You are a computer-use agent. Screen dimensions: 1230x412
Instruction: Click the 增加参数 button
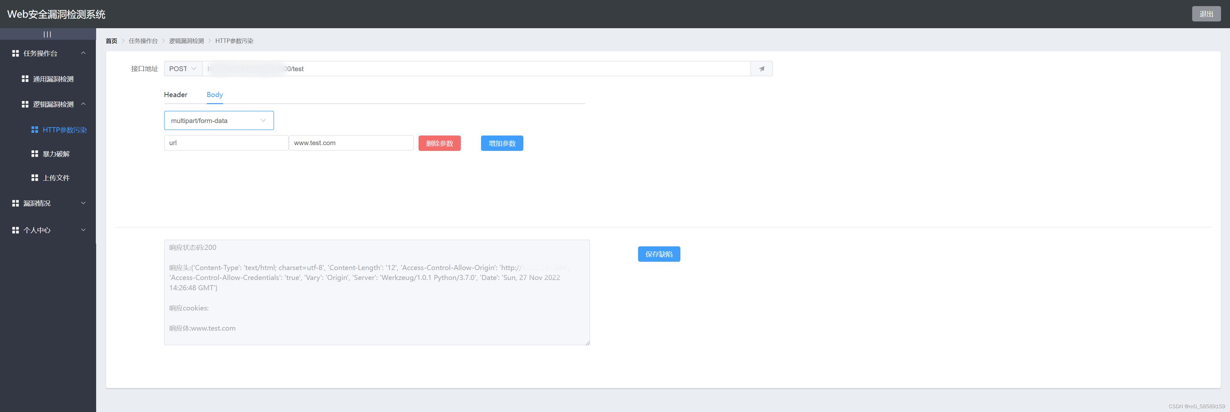click(502, 143)
